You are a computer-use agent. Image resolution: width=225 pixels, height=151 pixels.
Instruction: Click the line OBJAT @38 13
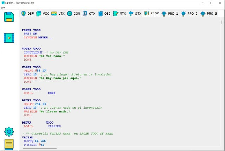35,71
